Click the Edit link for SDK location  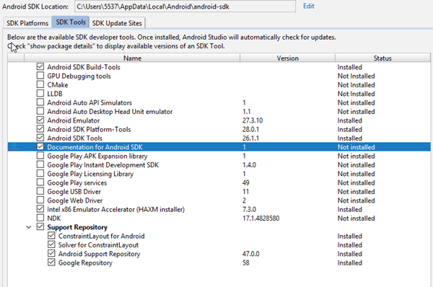tap(308, 6)
